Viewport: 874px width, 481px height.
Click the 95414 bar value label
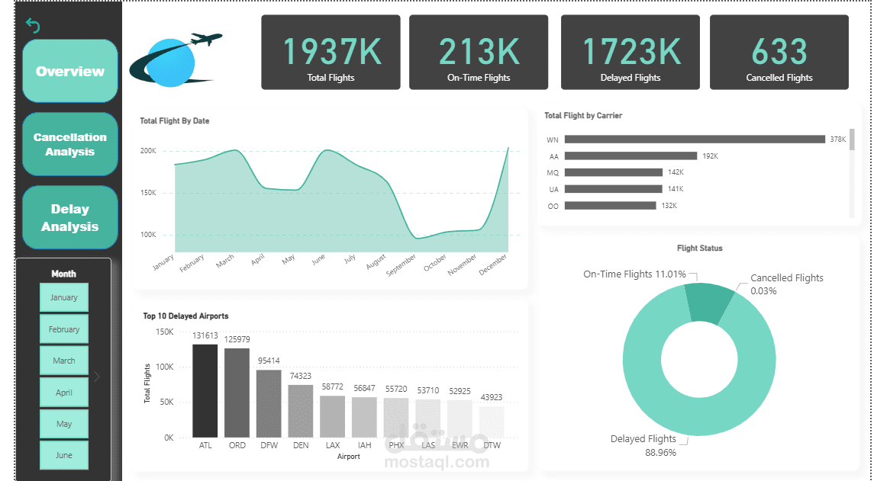pyautogui.click(x=269, y=361)
